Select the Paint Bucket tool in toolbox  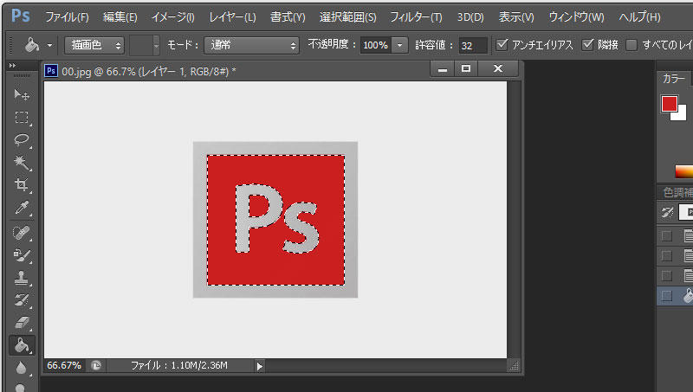pyautogui.click(x=21, y=344)
